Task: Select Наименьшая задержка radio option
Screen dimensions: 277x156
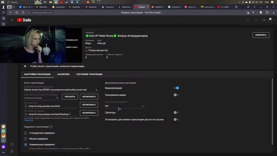Action: coord(26,144)
